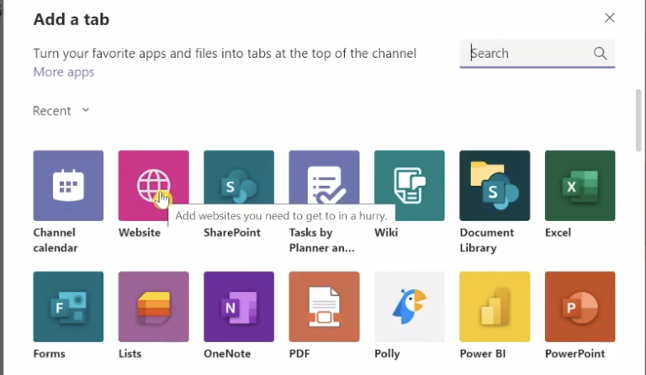Click the "Tasks by Planner an..." label

(322, 240)
